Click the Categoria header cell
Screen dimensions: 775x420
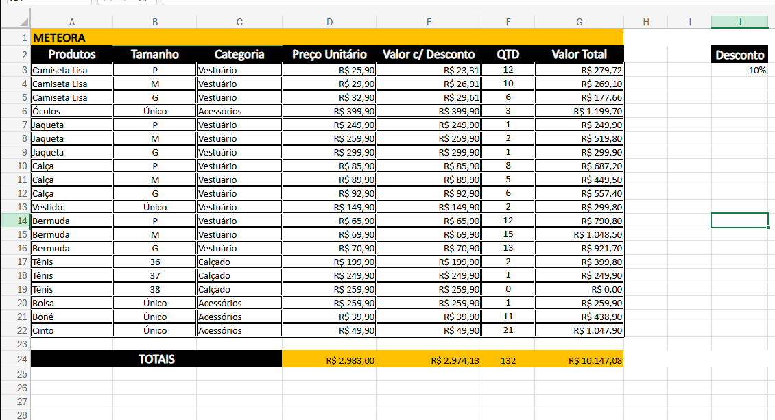pos(239,54)
